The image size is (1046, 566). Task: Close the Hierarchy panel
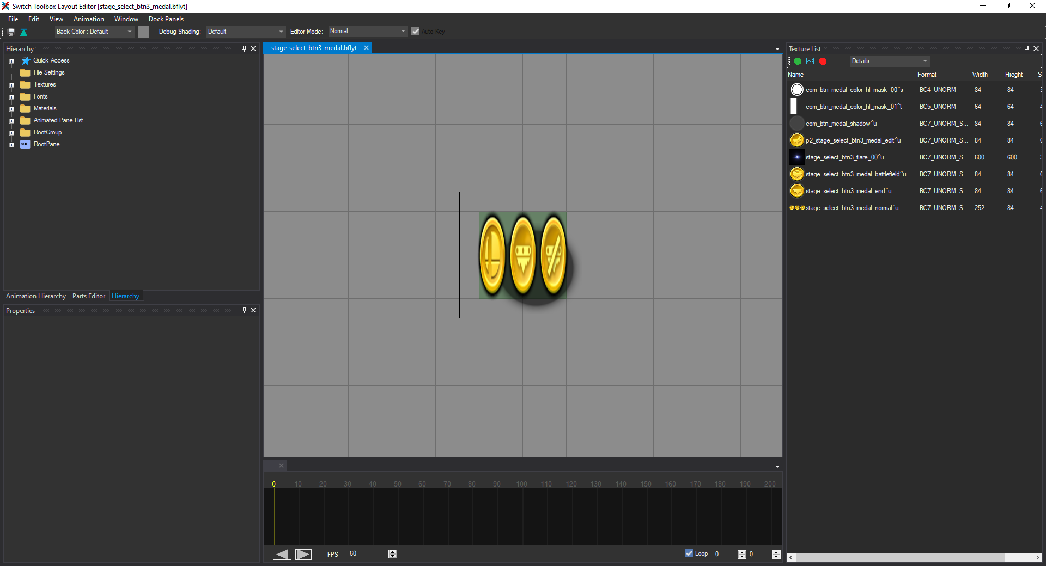253,48
